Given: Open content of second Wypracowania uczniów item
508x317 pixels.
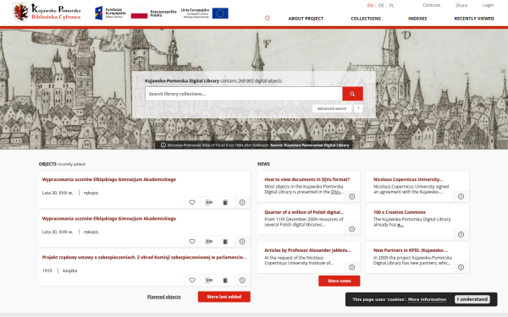Looking at the screenshot, I should pos(225,241).
